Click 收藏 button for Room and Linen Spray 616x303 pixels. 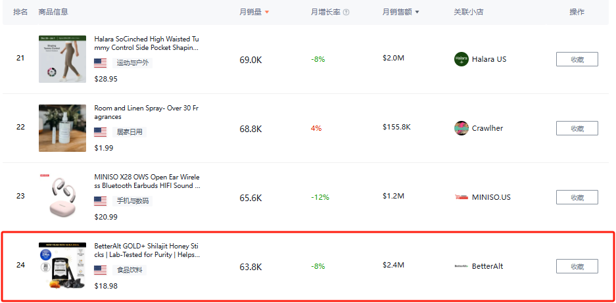577,128
